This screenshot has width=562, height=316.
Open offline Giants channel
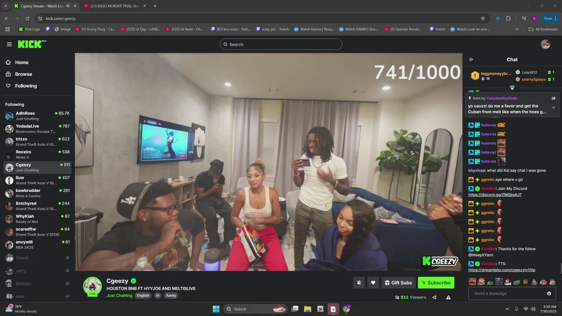(x=37, y=258)
